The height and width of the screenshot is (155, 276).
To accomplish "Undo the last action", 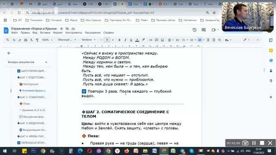I will (x=14, y=40).
